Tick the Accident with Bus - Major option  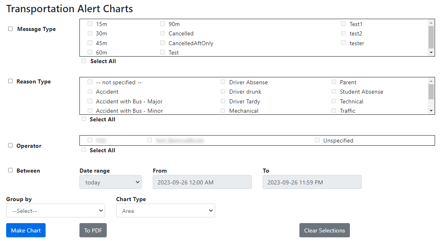tap(90, 101)
